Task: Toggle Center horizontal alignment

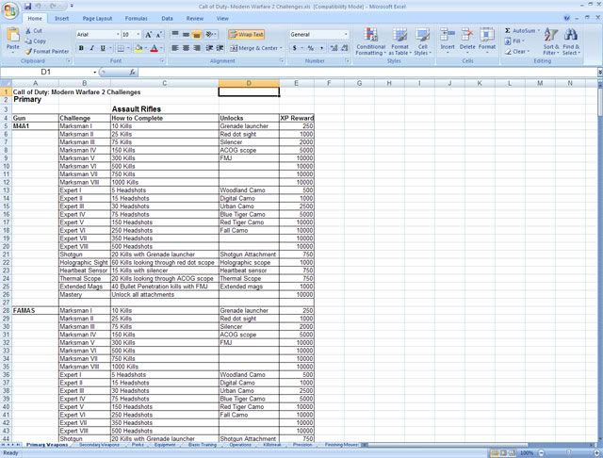Action: pos(186,48)
